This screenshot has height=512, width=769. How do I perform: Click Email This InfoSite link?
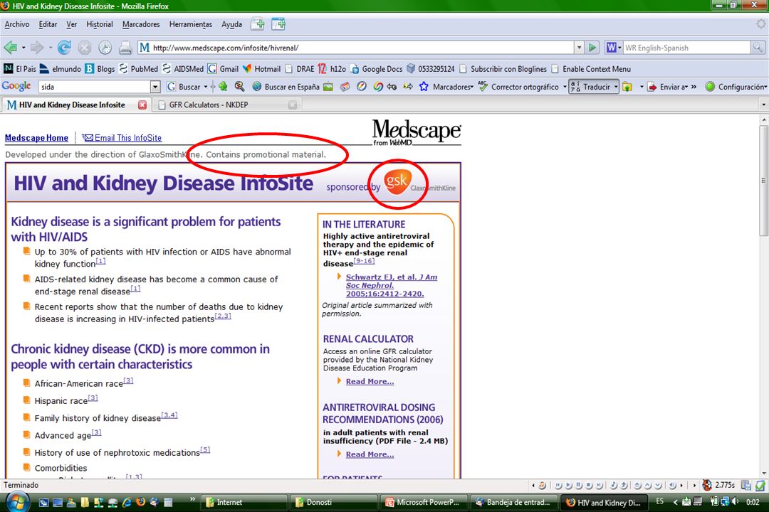point(122,138)
